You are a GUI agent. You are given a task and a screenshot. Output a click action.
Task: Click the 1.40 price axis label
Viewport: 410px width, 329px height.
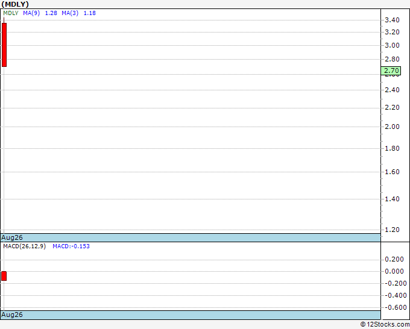392,199
